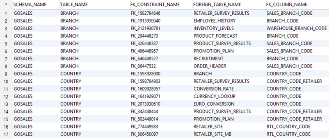Screen dimensions: 329x139
Task: Click constraint cell FK_1641929071
Action: click(161, 97)
